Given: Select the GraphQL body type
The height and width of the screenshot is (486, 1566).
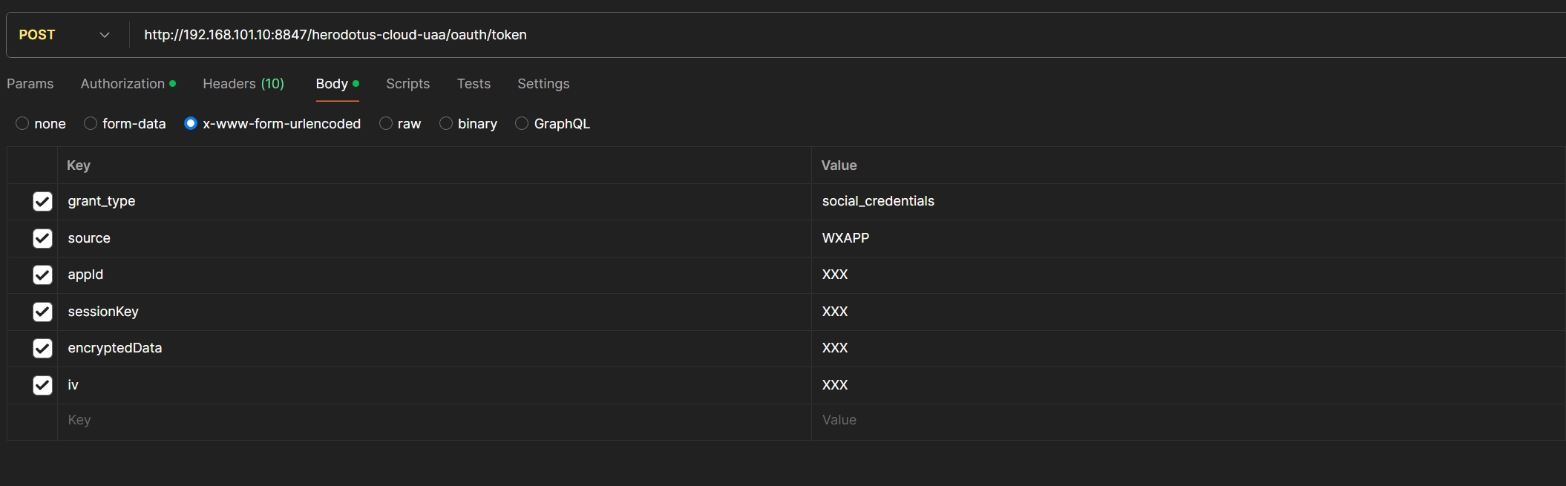Looking at the screenshot, I should coord(522,124).
